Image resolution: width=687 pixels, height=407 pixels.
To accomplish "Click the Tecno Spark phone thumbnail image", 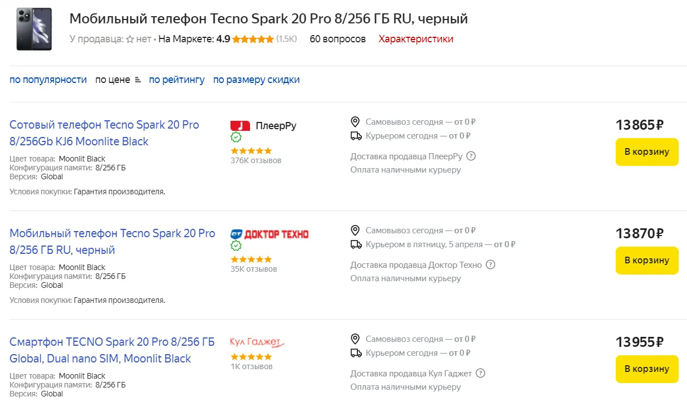I will [x=34, y=29].
